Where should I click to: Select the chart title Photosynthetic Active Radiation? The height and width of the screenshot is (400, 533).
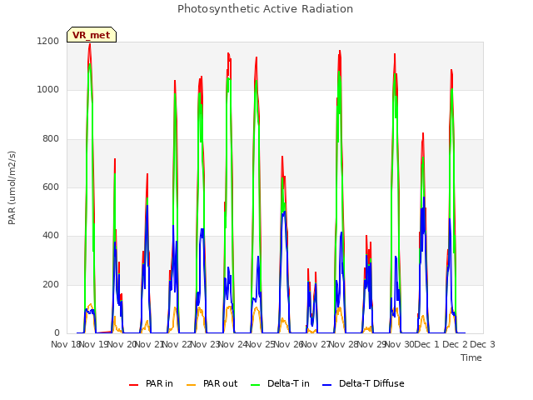pyautogui.click(x=265, y=9)
